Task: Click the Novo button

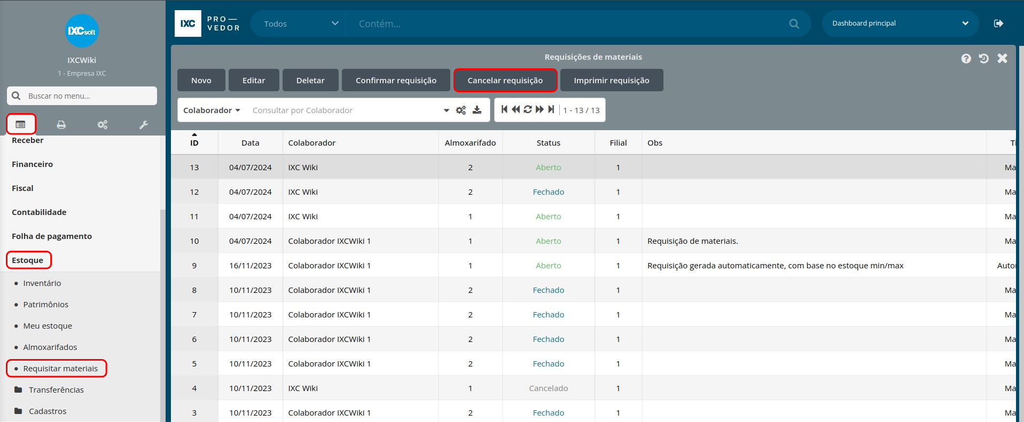Action: (x=201, y=80)
